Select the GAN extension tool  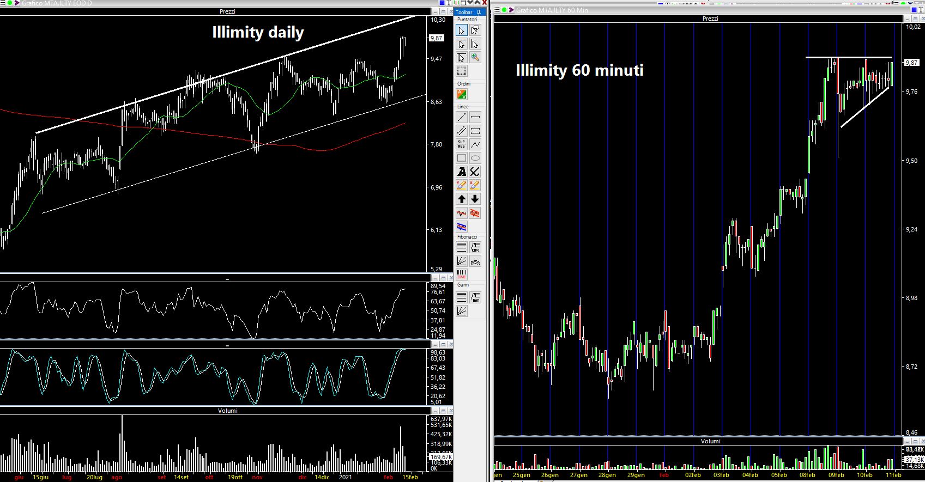pos(475,297)
